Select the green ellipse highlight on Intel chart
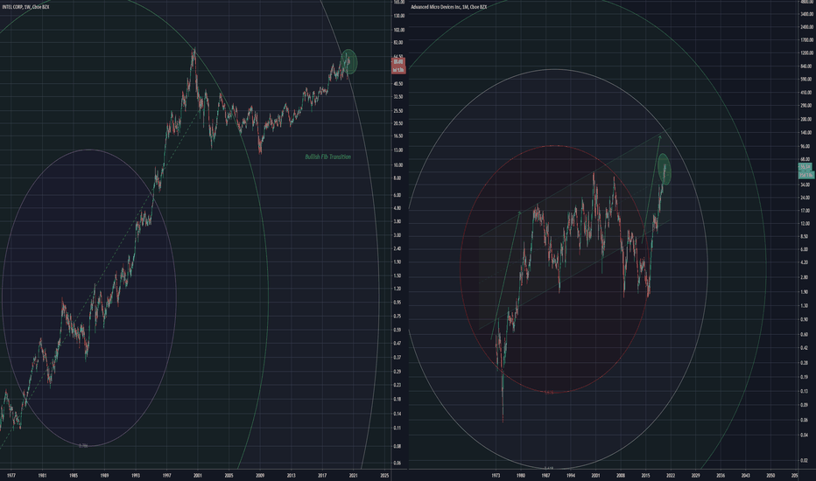Screen dimensions: 816x481 tap(348, 62)
